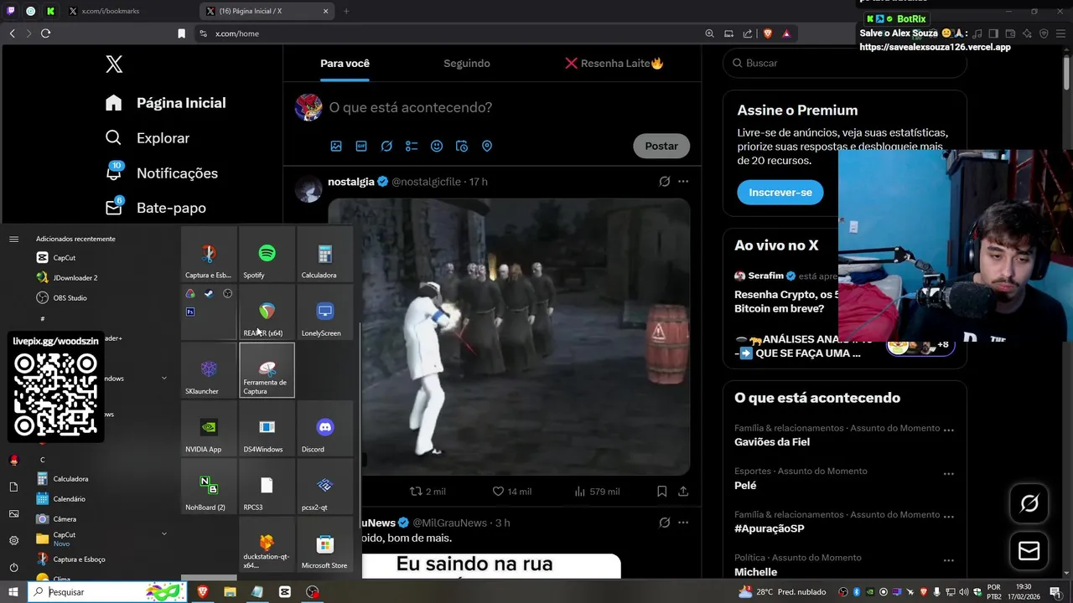Click Grok icon on nostalgia's post
The height and width of the screenshot is (603, 1073).
click(665, 182)
